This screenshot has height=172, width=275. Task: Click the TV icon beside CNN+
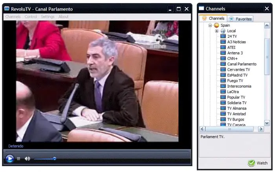[x=223, y=58]
